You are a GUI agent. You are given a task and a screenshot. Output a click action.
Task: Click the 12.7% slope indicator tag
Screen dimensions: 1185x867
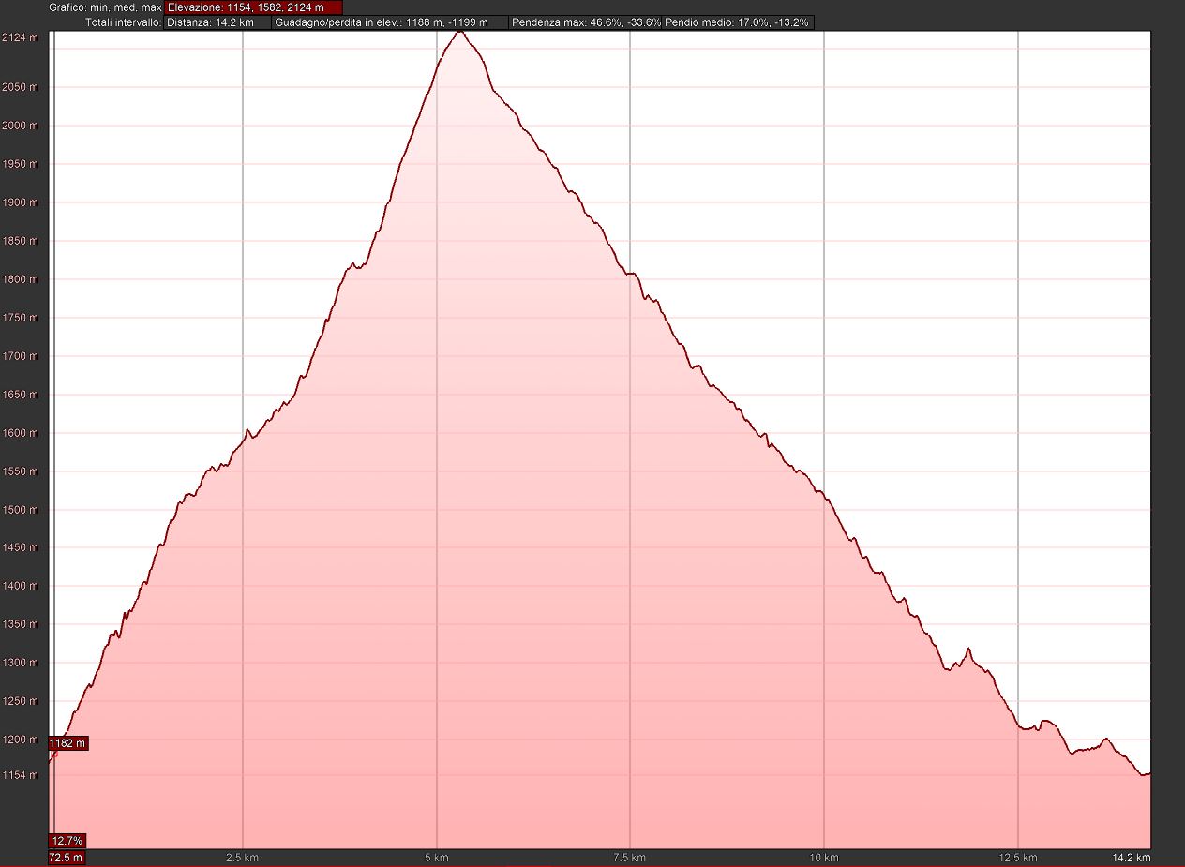point(67,840)
